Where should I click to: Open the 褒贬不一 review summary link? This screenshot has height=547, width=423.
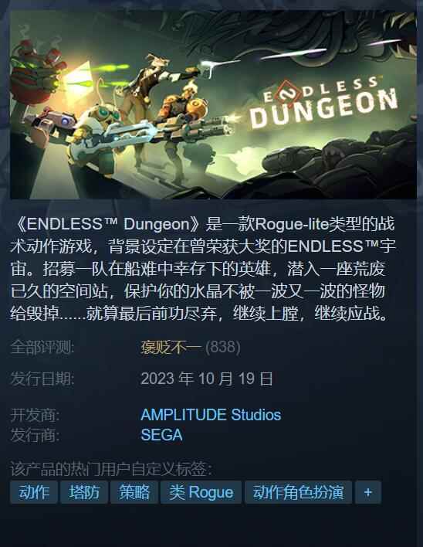pos(171,348)
